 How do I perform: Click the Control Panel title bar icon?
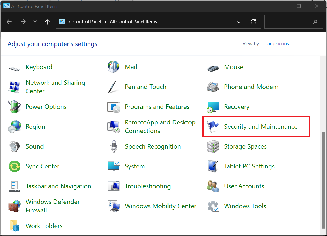click(6, 6)
